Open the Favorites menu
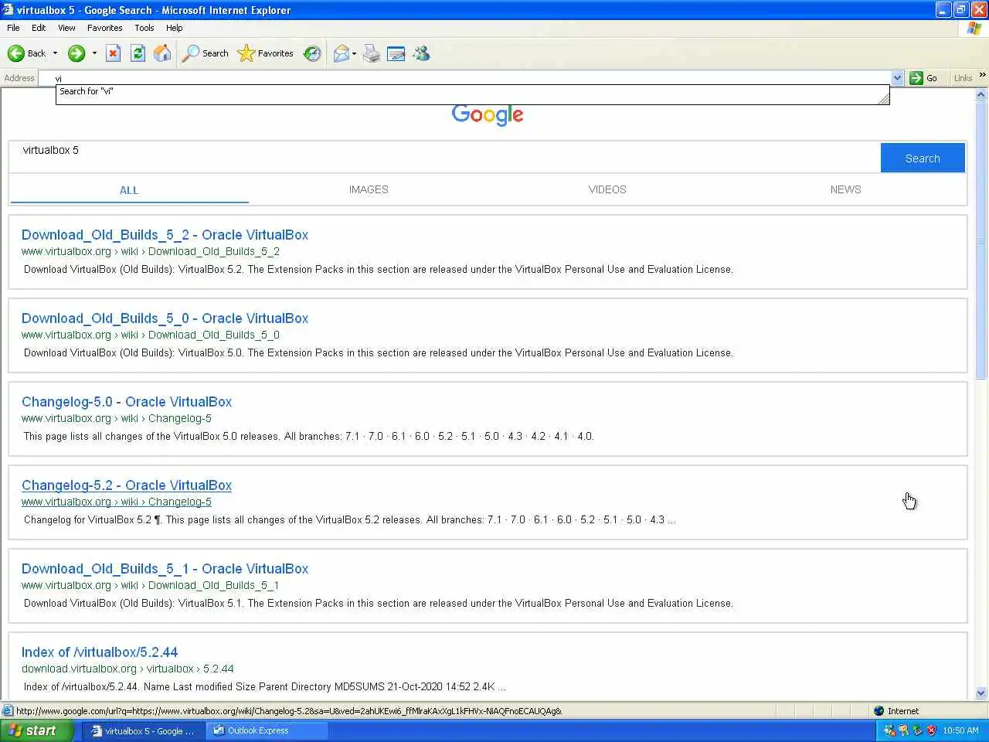Viewport: 989px width, 742px height. [105, 28]
